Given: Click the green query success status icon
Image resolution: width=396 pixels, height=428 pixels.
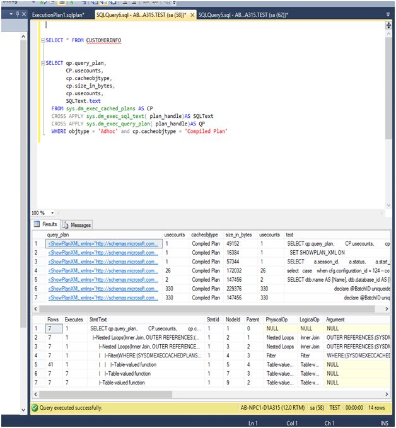Looking at the screenshot, I should [35, 408].
